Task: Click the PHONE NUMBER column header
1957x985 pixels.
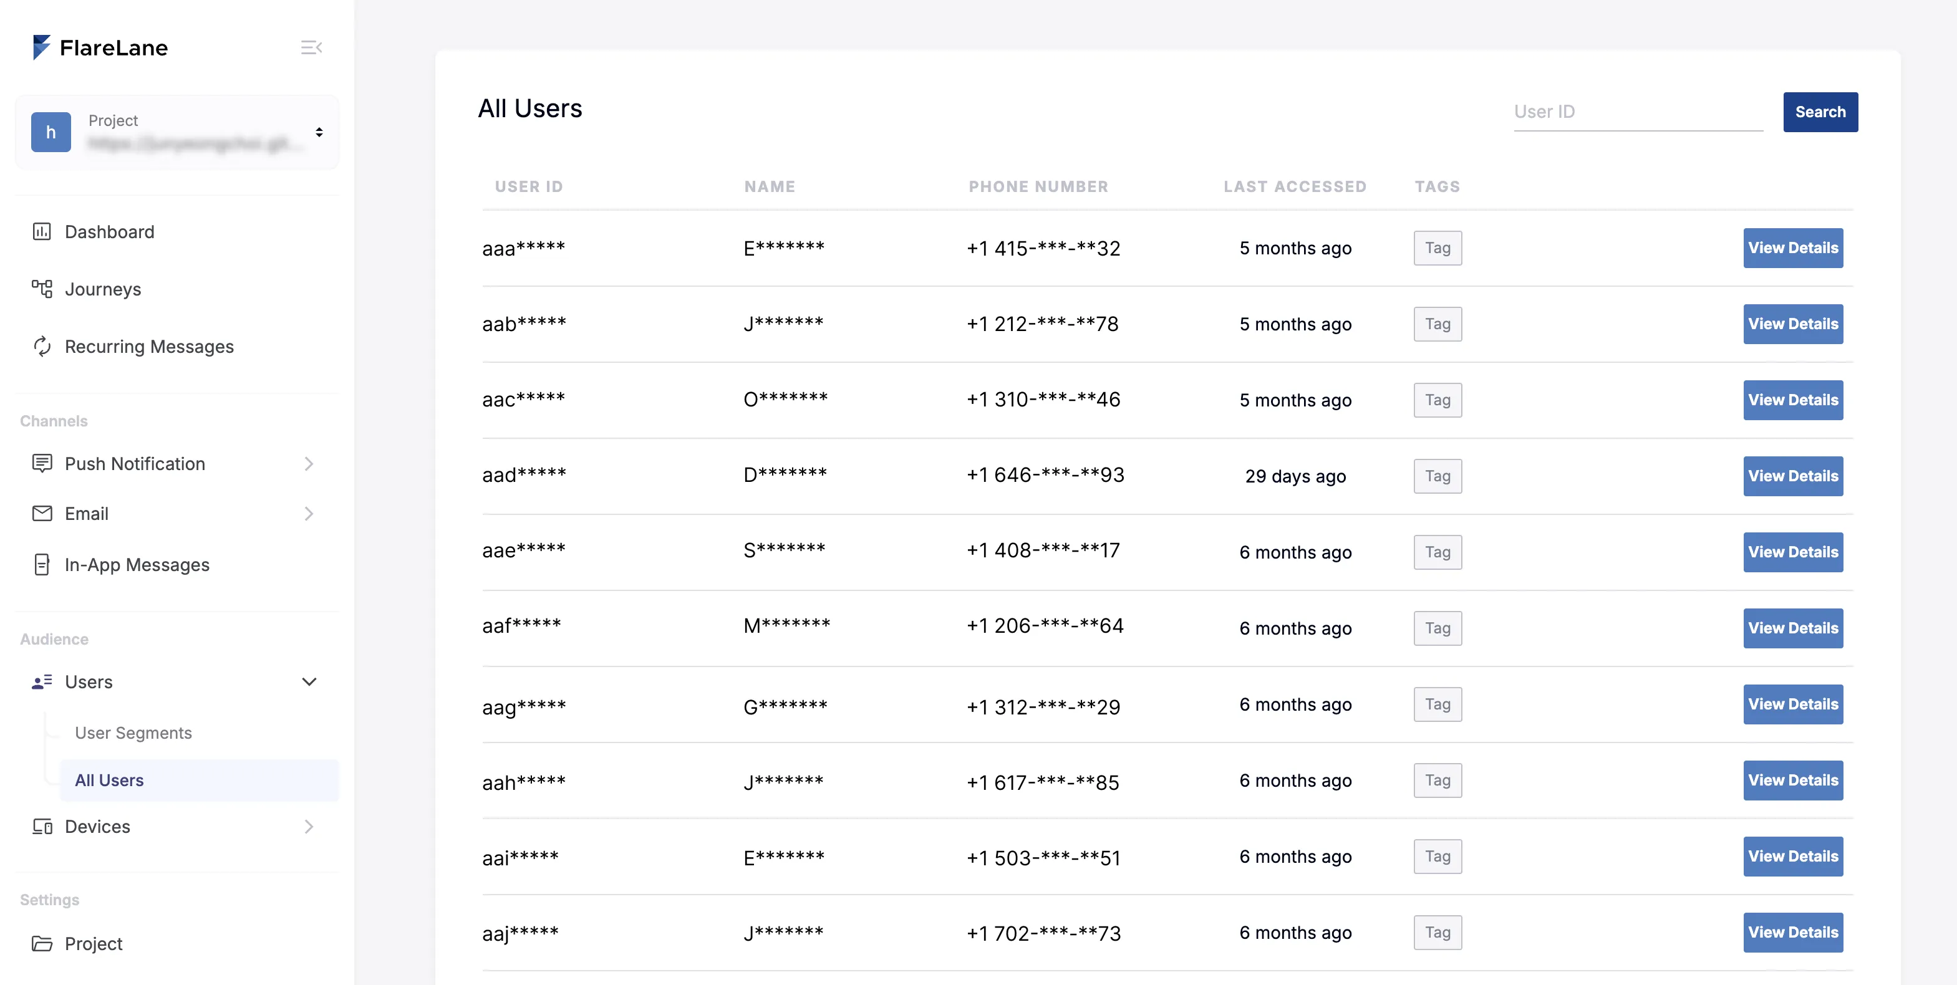Action: (x=1038, y=186)
